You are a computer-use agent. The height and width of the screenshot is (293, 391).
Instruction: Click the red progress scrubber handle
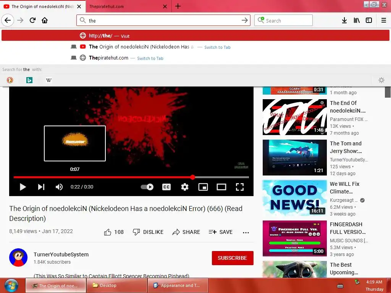(x=192, y=177)
